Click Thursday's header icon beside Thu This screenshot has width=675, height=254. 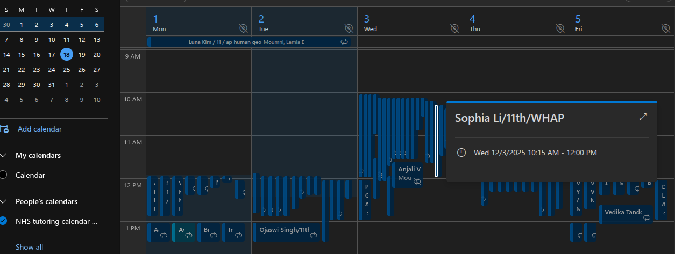tap(560, 28)
